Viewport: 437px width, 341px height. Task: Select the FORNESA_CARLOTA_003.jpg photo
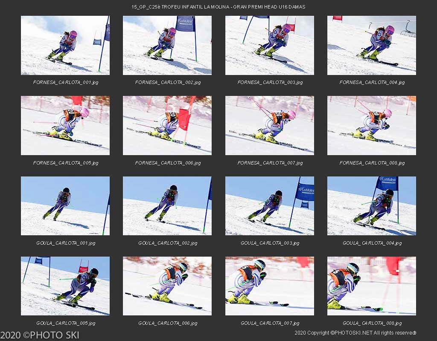click(270, 45)
